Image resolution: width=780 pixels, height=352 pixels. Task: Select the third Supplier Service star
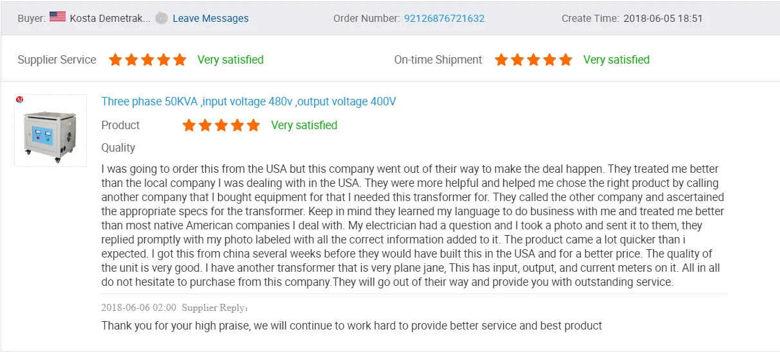(x=147, y=60)
